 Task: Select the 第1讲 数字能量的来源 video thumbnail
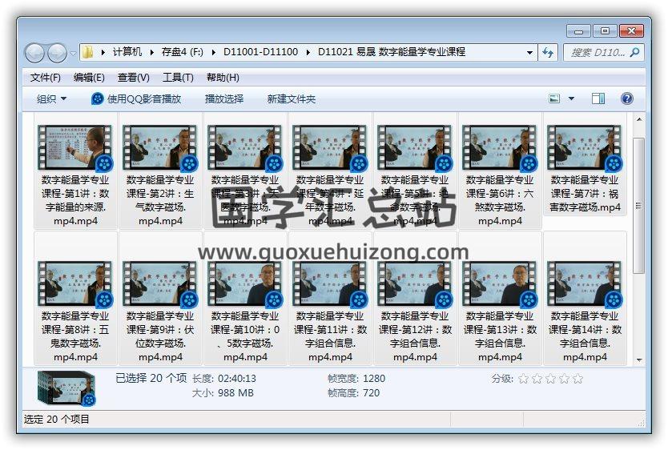[75, 147]
